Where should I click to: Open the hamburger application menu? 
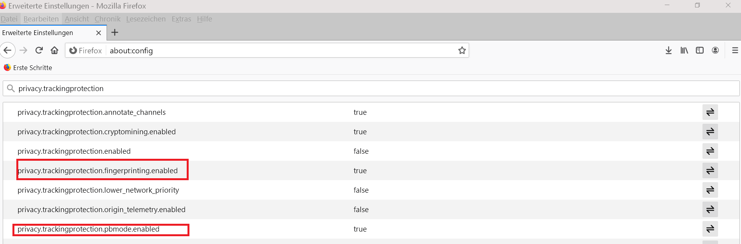click(735, 51)
